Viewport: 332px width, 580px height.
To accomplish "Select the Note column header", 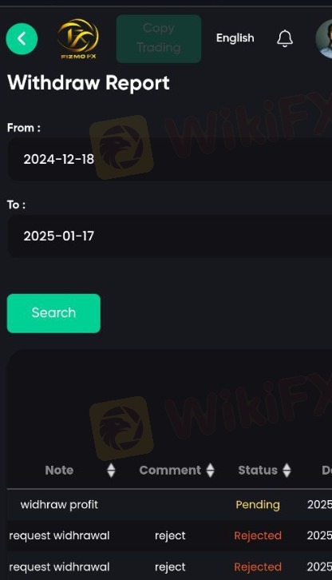I will [x=59, y=470].
